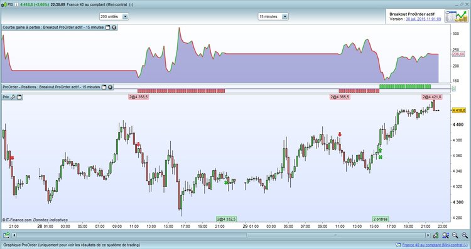
Task: Click the zoom in magnifier icon
Action: tap(465, 235)
